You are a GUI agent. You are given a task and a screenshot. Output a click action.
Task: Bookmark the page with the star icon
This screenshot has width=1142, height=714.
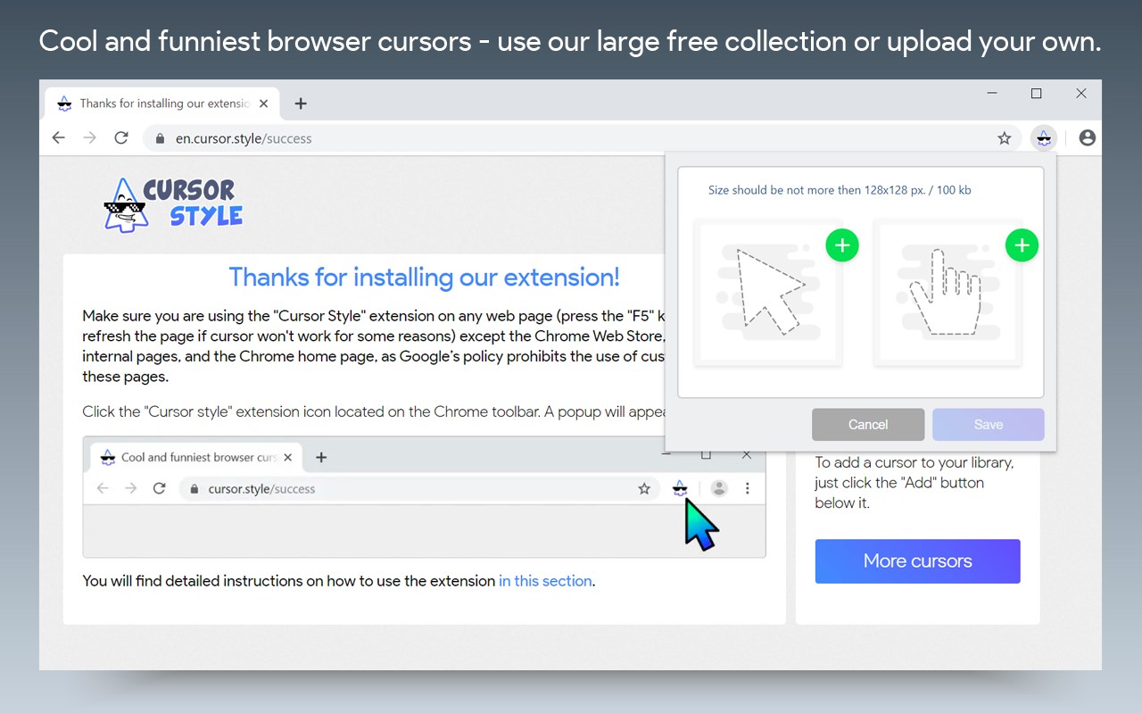(x=1005, y=138)
